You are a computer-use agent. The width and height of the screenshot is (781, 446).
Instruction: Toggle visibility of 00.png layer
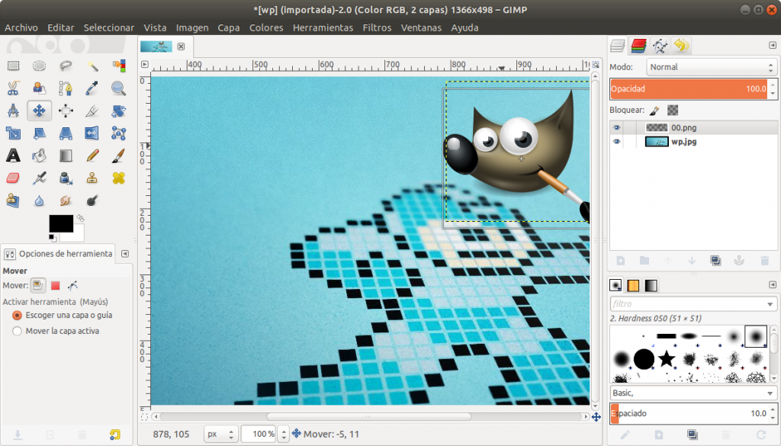tap(616, 127)
